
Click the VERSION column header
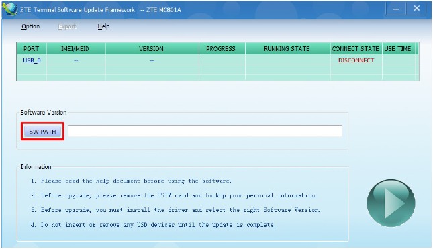point(152,48)
